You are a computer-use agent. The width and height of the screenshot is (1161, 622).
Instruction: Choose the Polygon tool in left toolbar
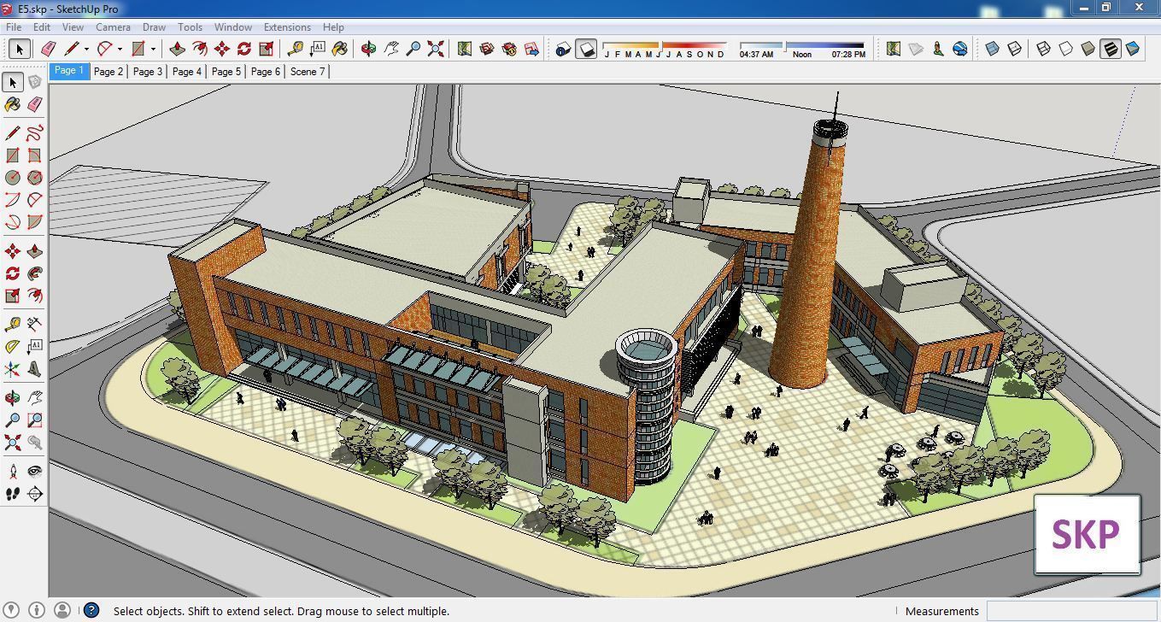34,178
